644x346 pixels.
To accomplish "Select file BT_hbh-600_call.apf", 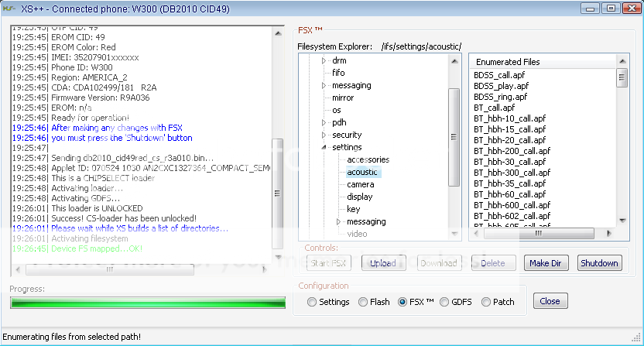I will coord(512,205).
